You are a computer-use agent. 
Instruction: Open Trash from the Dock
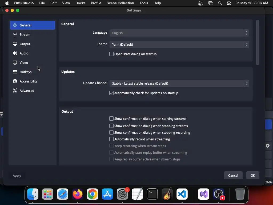click(240, 194)
